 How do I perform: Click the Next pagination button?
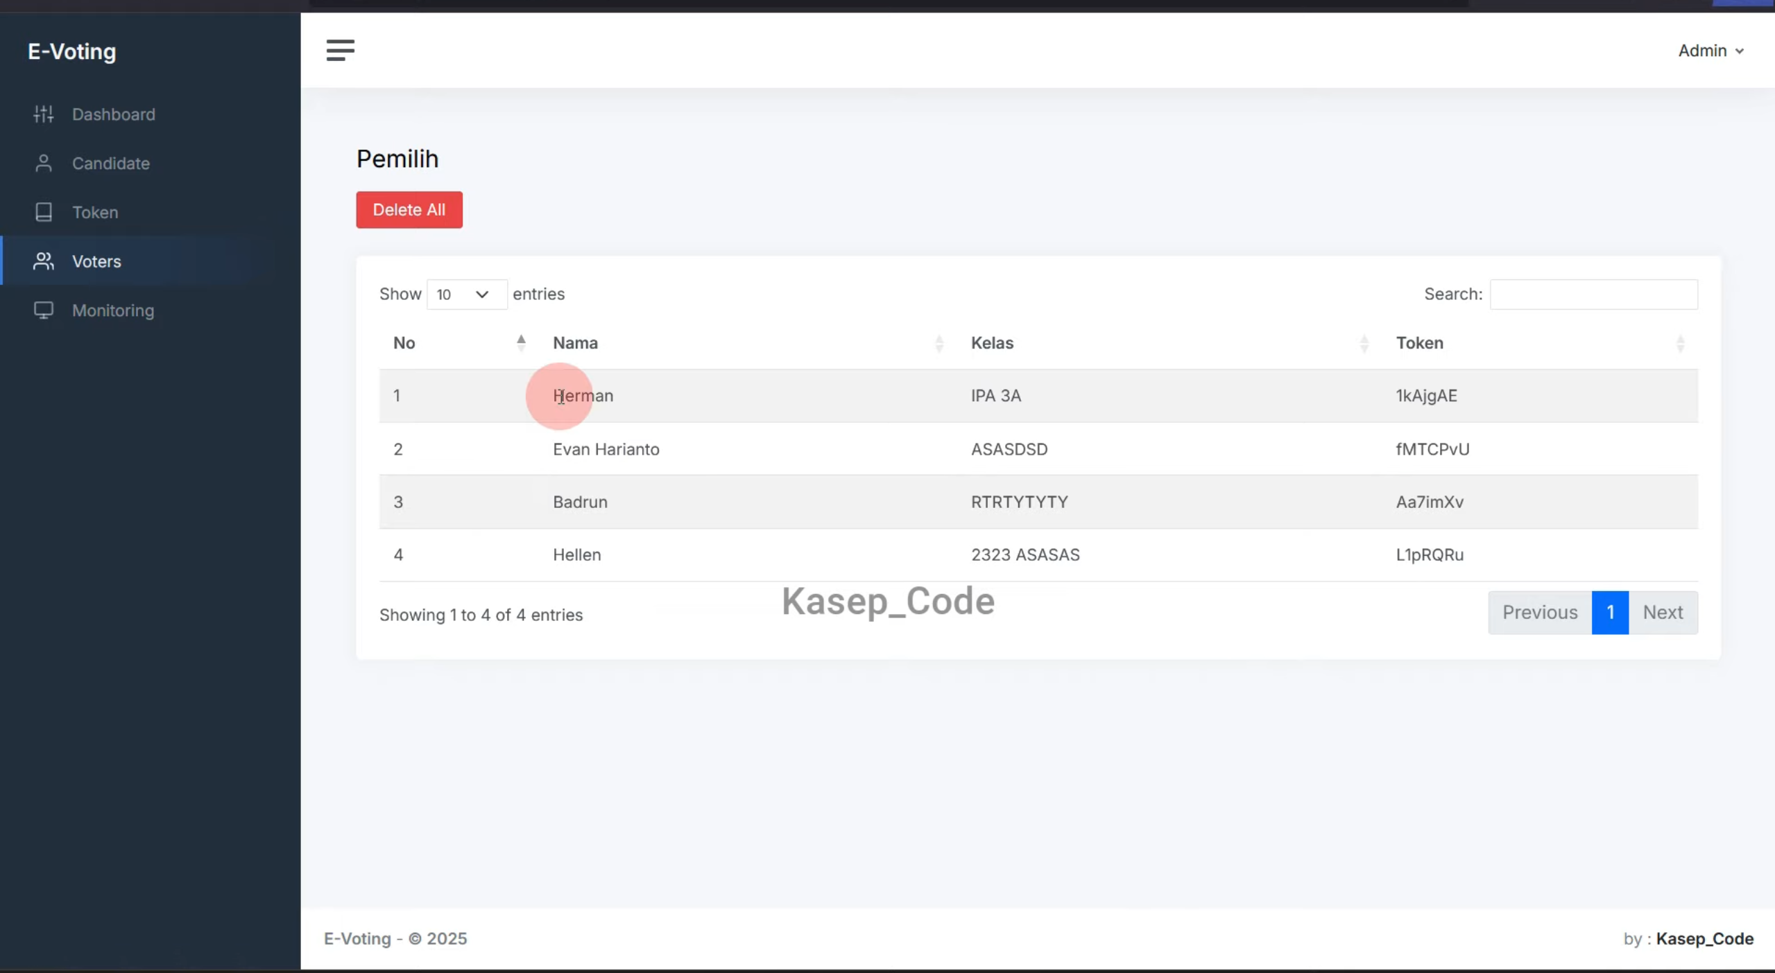1663,613
